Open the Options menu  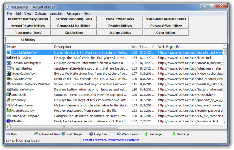[x=40, y=13]
